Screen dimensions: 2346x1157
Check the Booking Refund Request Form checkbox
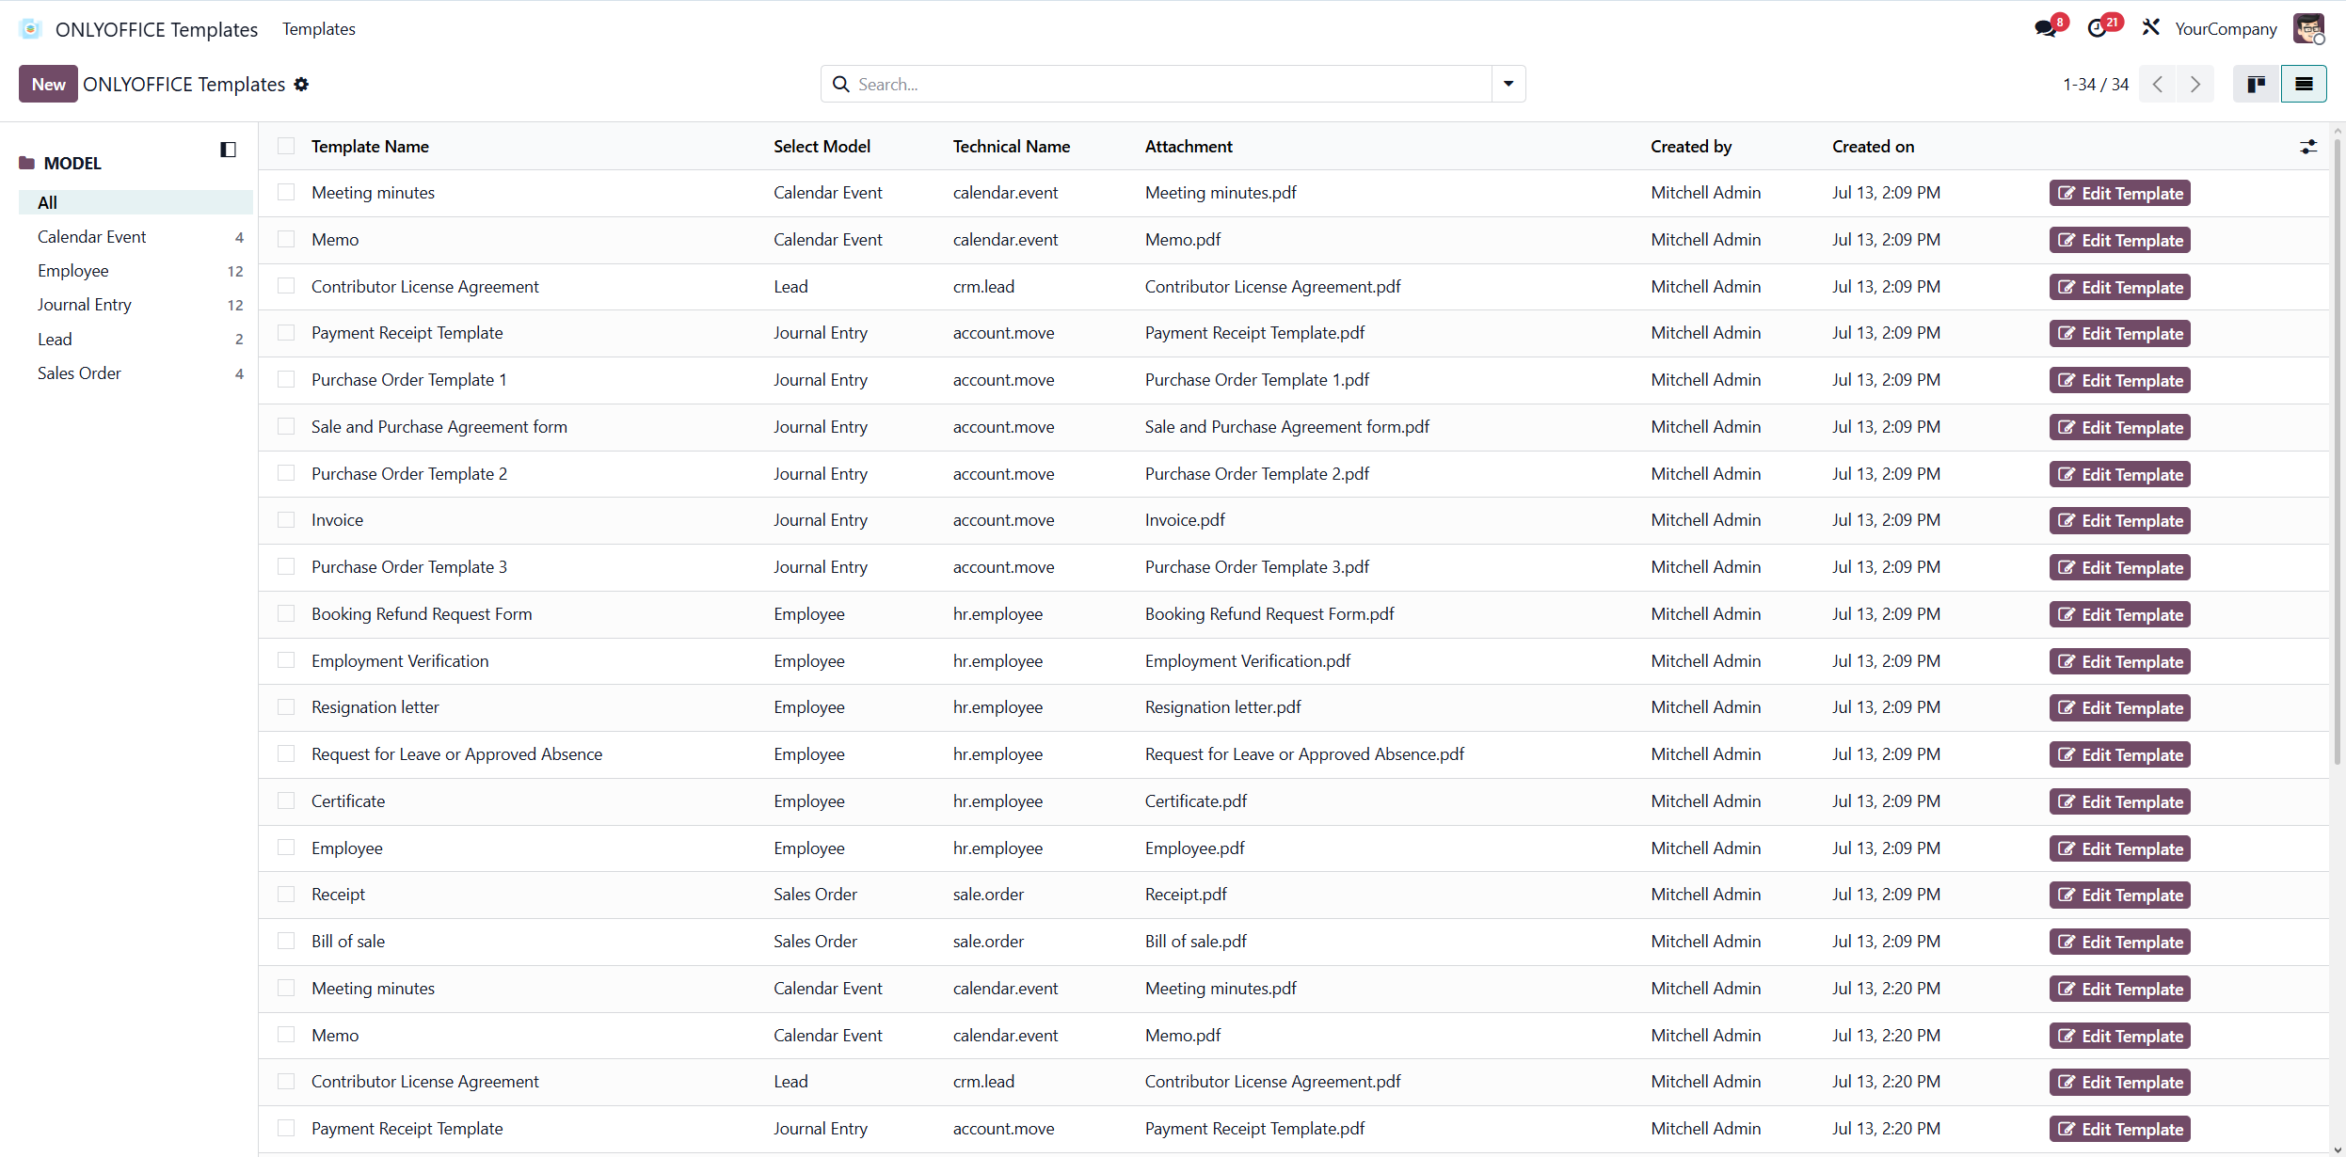coord(286,613)
